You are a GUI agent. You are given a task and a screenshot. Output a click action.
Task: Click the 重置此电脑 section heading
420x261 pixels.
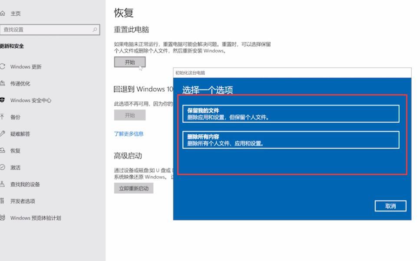click(x=132, y=30)
